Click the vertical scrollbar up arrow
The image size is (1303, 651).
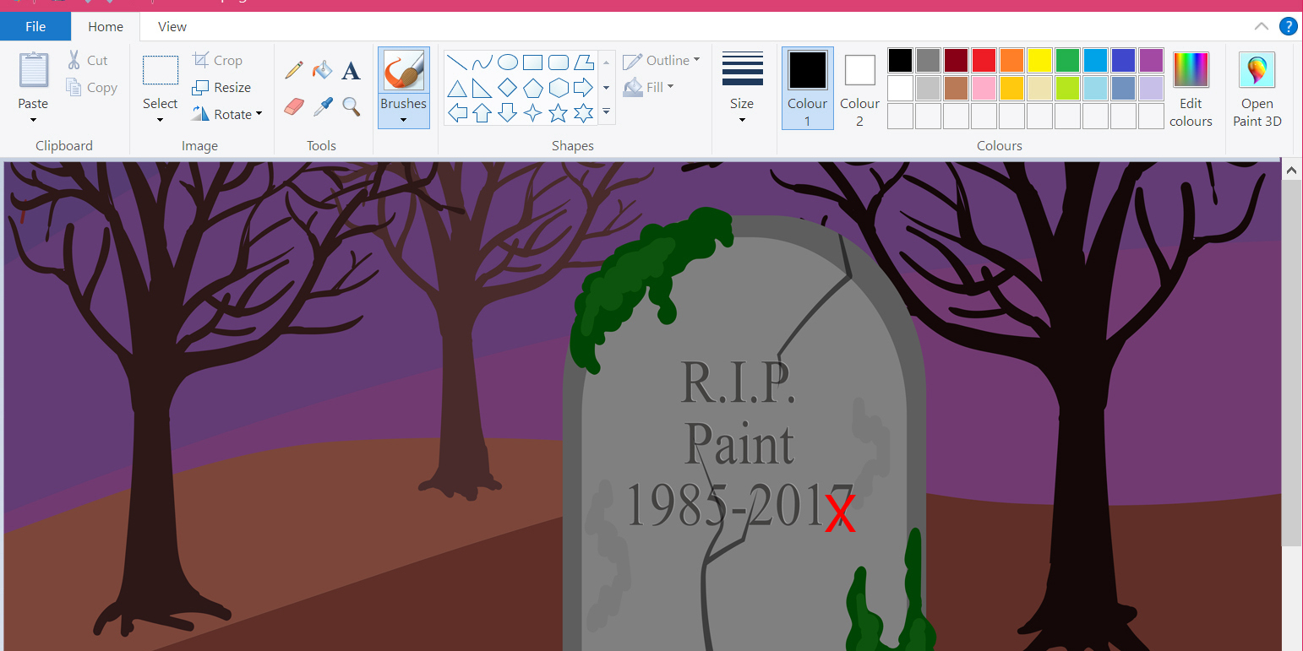pyautogui.click(x=1291, y=171)
